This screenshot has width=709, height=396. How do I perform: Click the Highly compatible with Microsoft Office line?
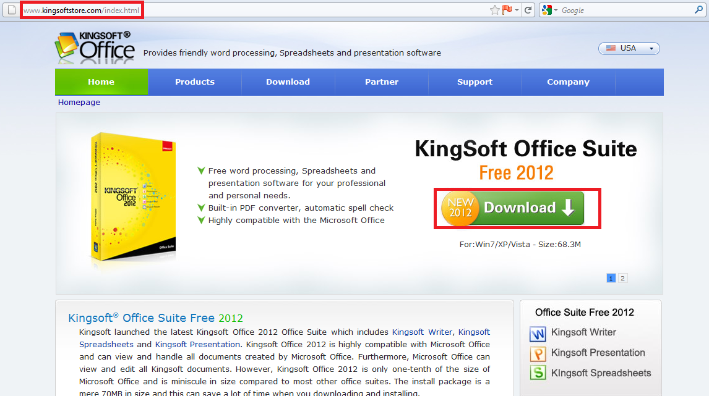coord(296,221)
